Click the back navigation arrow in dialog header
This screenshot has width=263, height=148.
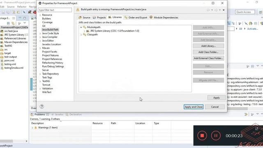coord(208,10)
